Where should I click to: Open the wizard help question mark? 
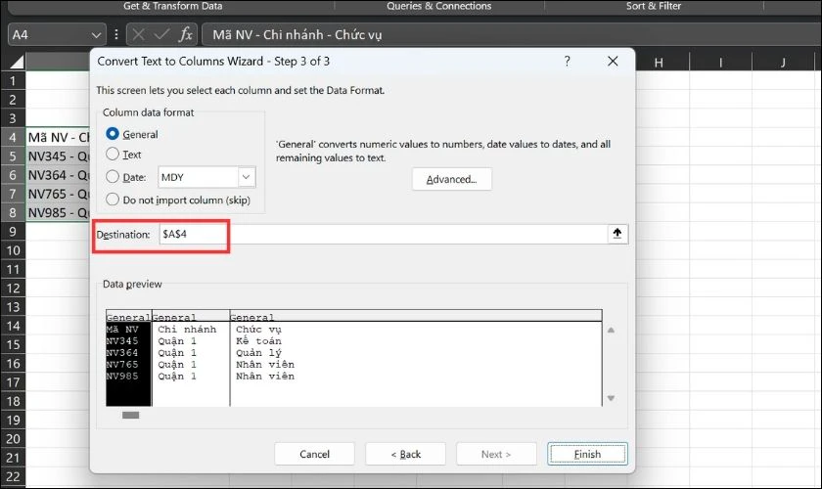coord(568,62)
